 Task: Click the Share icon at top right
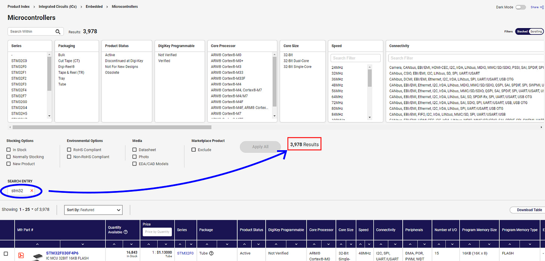click(x=542, y=7)
